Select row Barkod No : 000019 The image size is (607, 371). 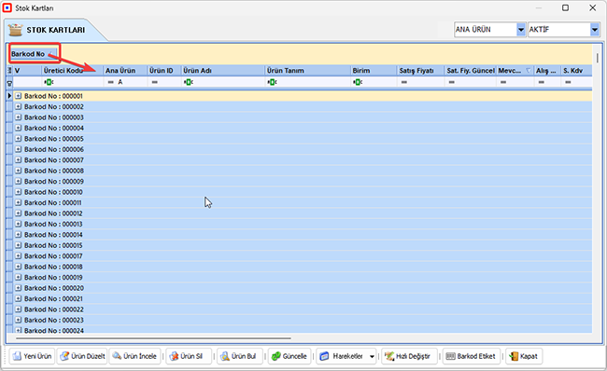[303, 278]
